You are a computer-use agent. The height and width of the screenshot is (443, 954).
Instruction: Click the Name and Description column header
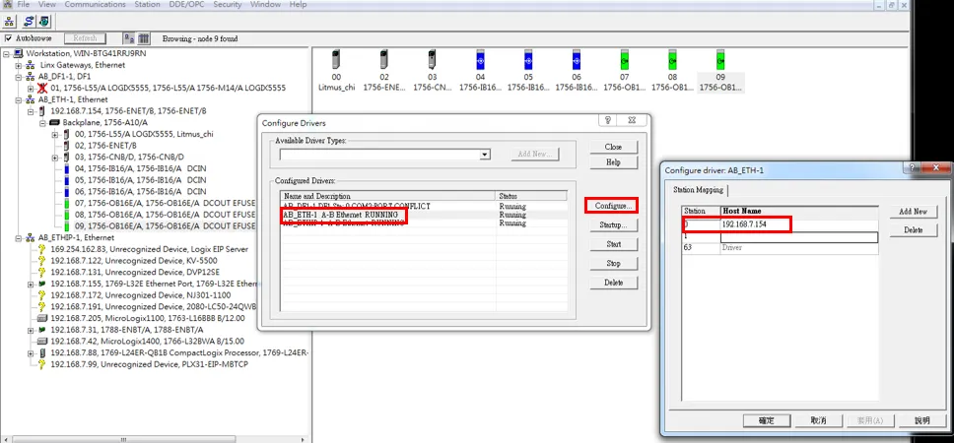(x=387, y=196)
